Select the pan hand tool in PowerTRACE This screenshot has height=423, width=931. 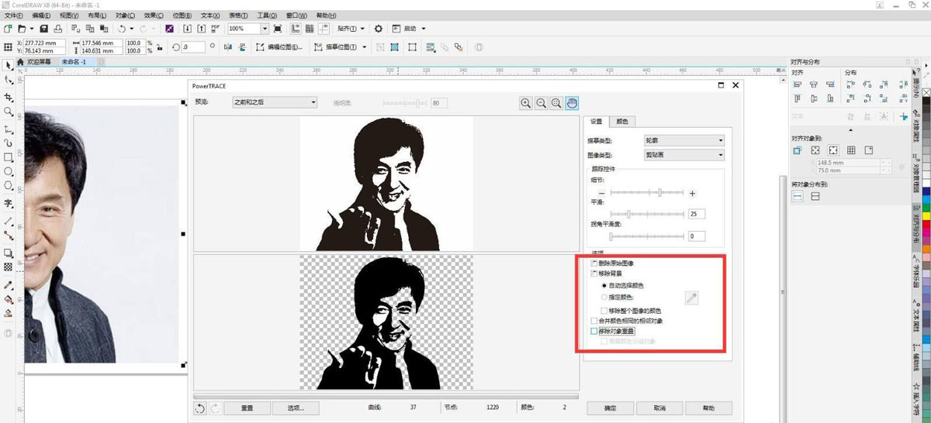[x=572, y=103]
